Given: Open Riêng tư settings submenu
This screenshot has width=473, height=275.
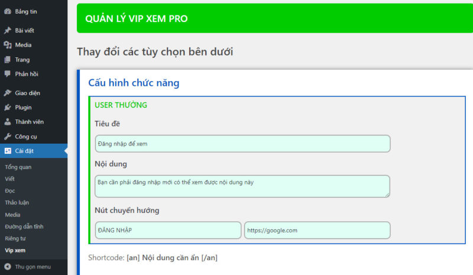Looking at the screenshot, I should coord(15,238).
